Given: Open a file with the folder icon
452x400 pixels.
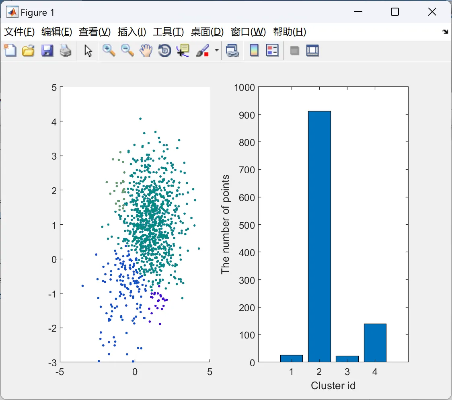Looking at the screenshot, I should (28, 50).
